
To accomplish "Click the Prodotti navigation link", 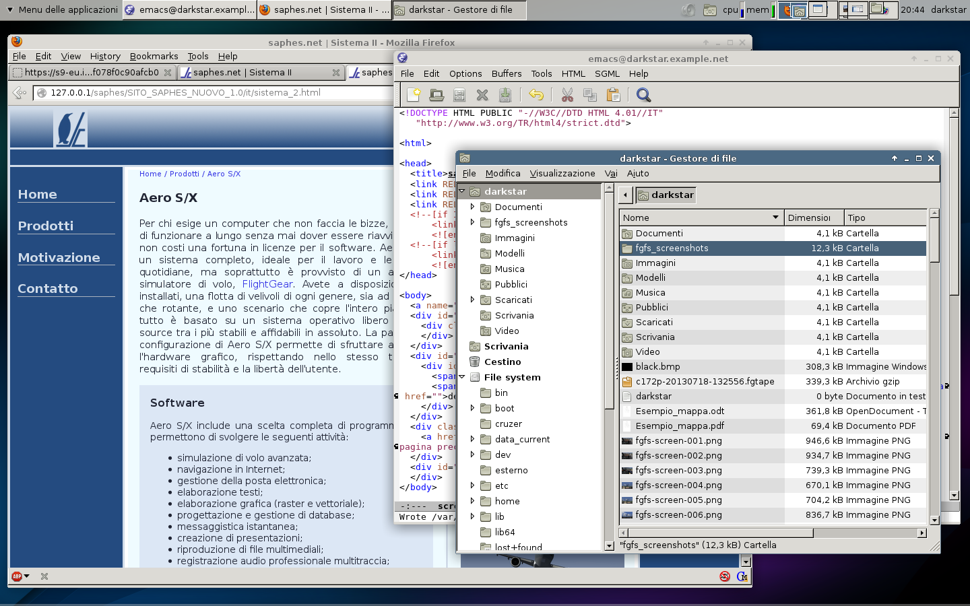I will [x=46, y=226].
